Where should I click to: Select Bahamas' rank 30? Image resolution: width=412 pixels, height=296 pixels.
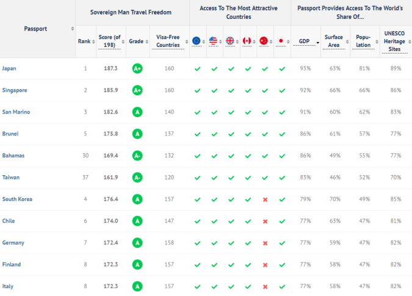(85, 156)
